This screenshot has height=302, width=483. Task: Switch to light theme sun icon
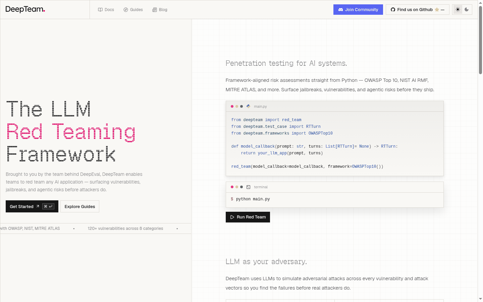458,9
